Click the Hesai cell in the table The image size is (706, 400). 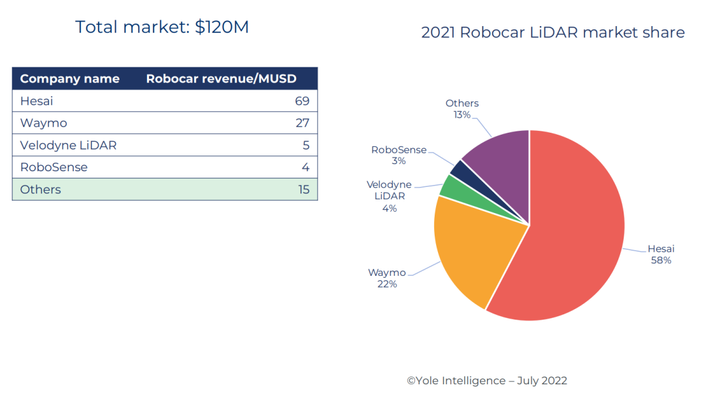37,101
